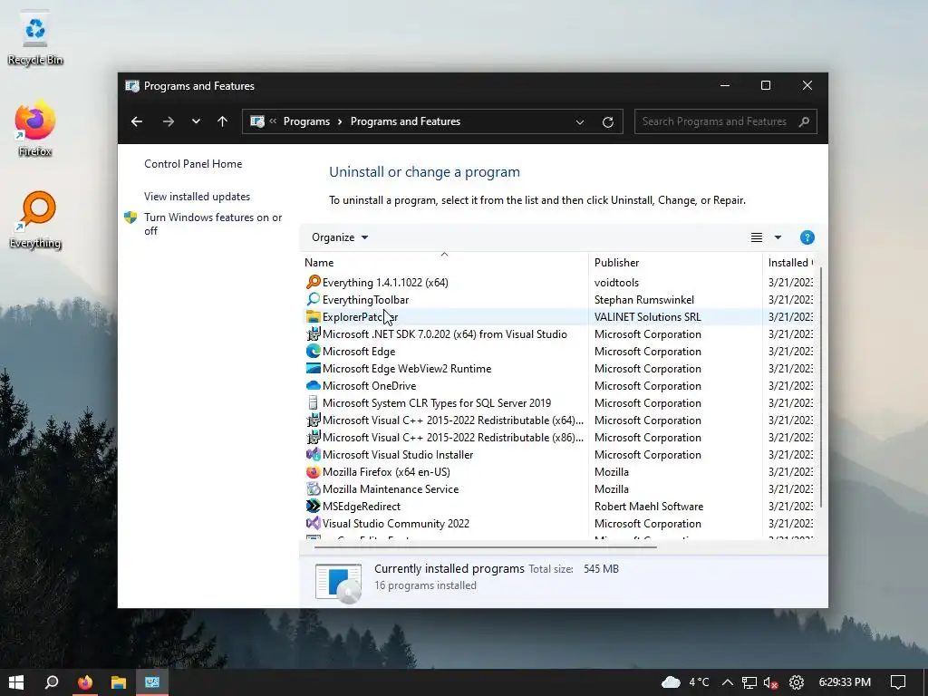Go up one folder level
This screenshot has width=928, height=696.
[x=223, y=121]
